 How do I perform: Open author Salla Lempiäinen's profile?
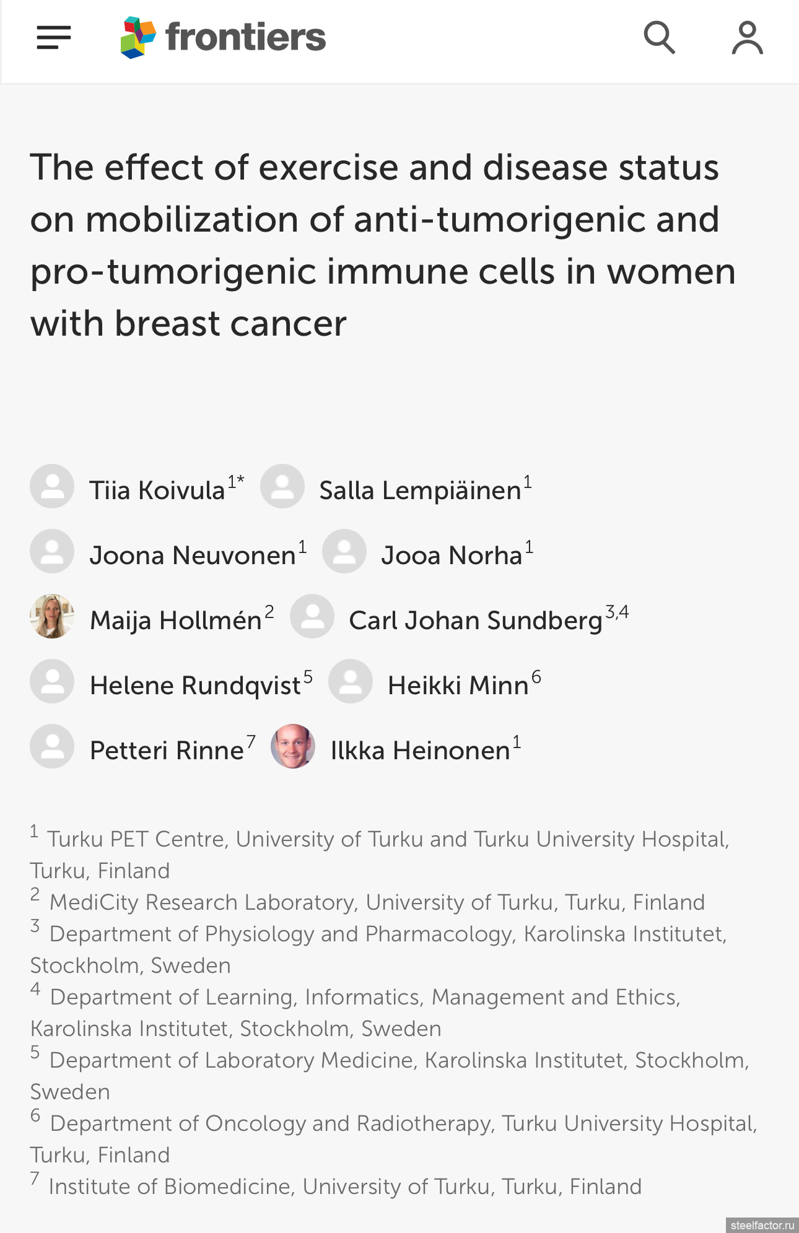coord(420,490)
